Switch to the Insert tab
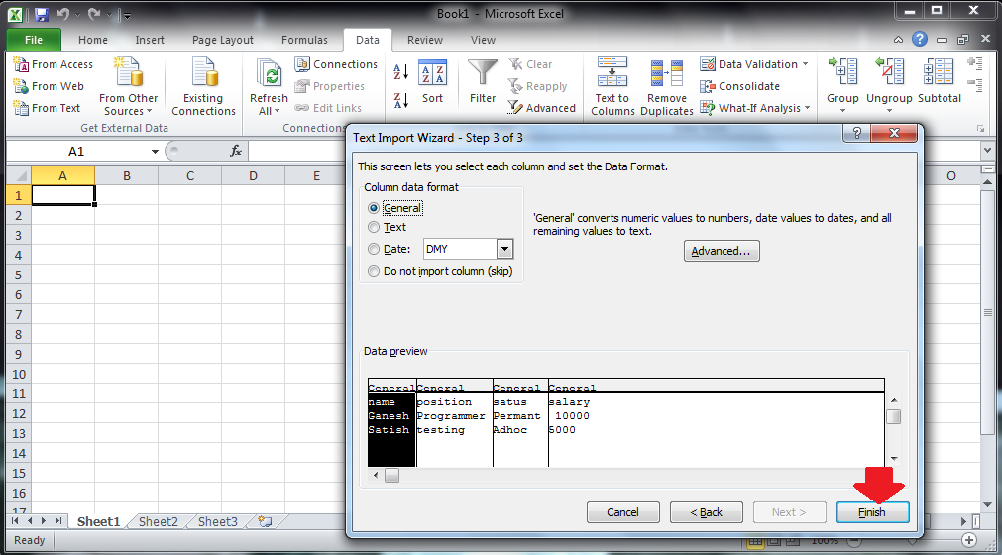1002x555 pixels. 150,40
